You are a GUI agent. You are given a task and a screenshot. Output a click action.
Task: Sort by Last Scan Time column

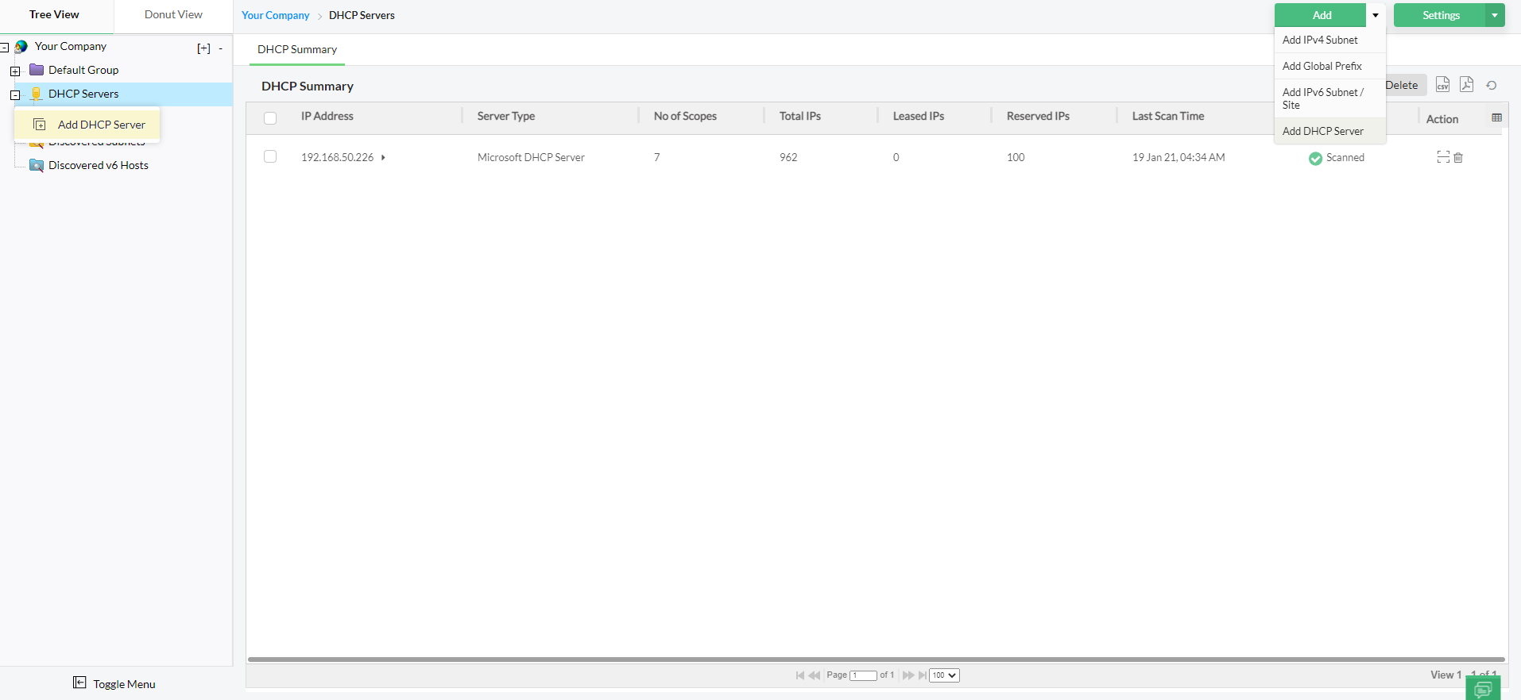pyautogui.click(x=1167, y=116)
